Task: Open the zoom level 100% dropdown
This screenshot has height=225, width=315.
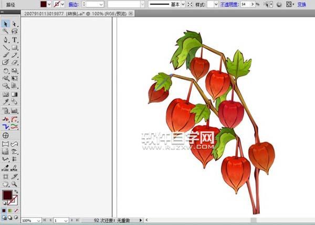Action: [x=39, y=221]
